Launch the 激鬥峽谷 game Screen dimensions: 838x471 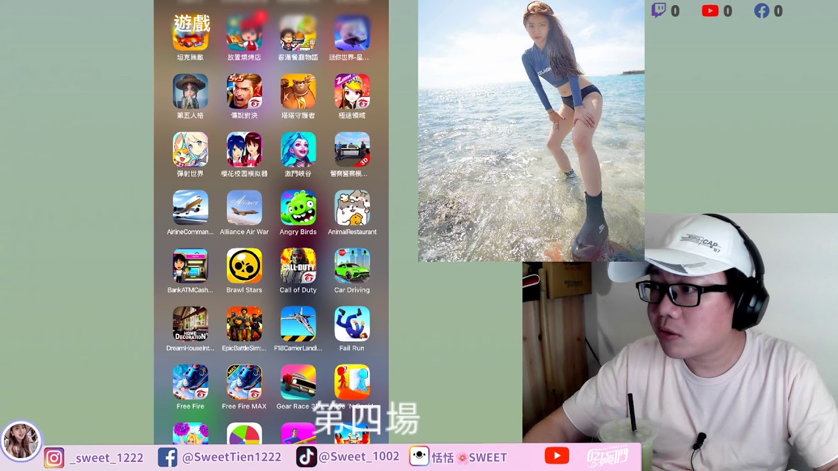pyautogui.click(x=298, y=150)
